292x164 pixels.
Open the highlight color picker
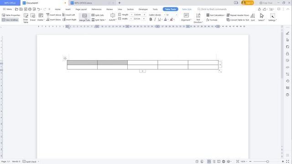[172, 19]
